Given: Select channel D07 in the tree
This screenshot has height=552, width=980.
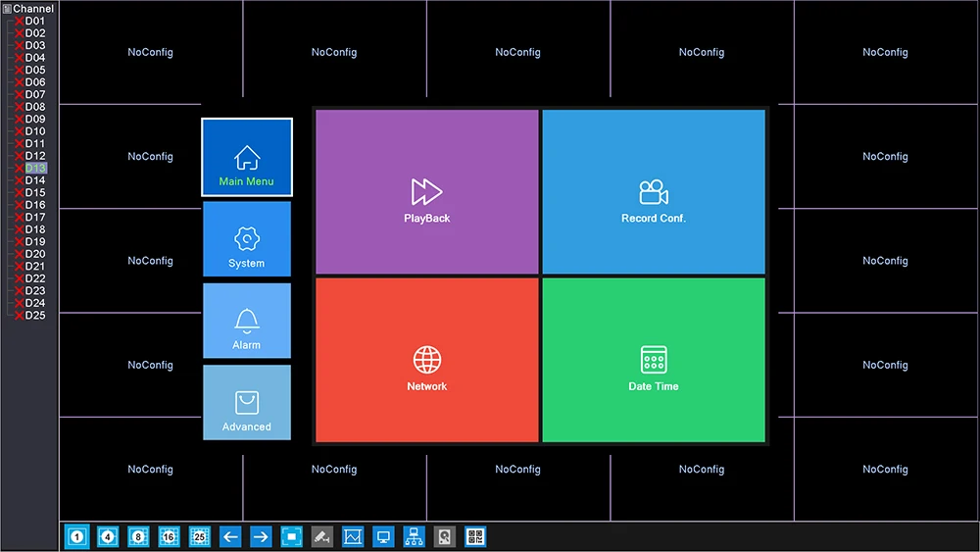Looking at the screenshot, I should (x=35, y=94).
